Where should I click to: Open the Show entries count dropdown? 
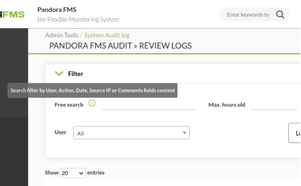coord(73,173)
